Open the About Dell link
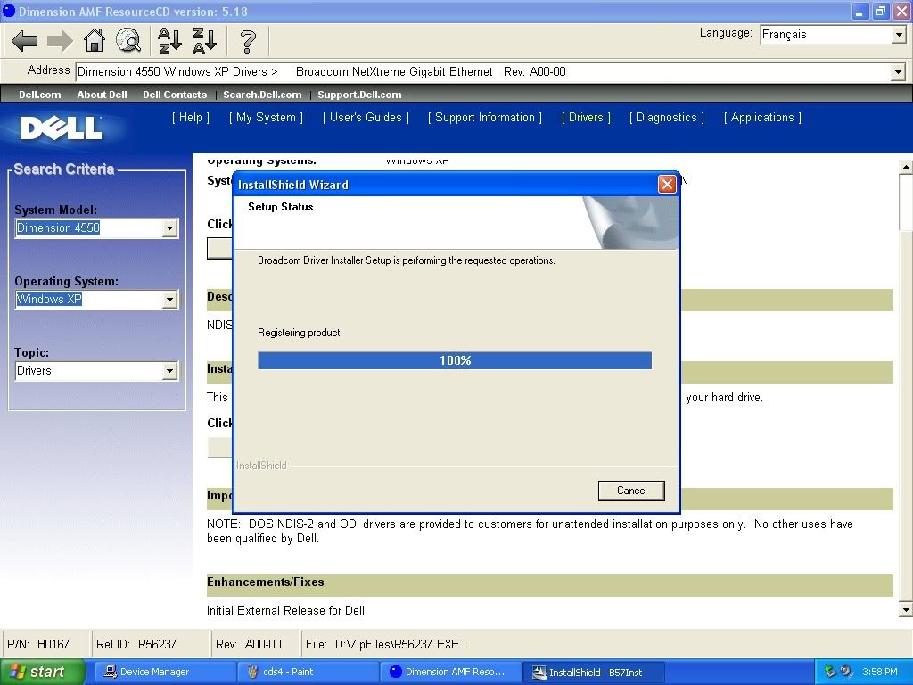This screenshot has width=913, height=685. pos(102,95)
